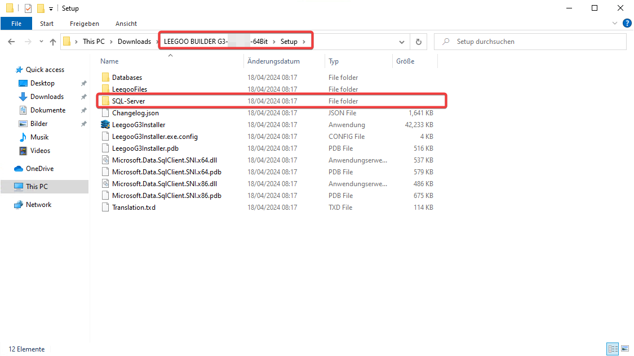Sort by the Änderungsdatum column header
The height and width of the screenshot is (356, 634).
273,61
